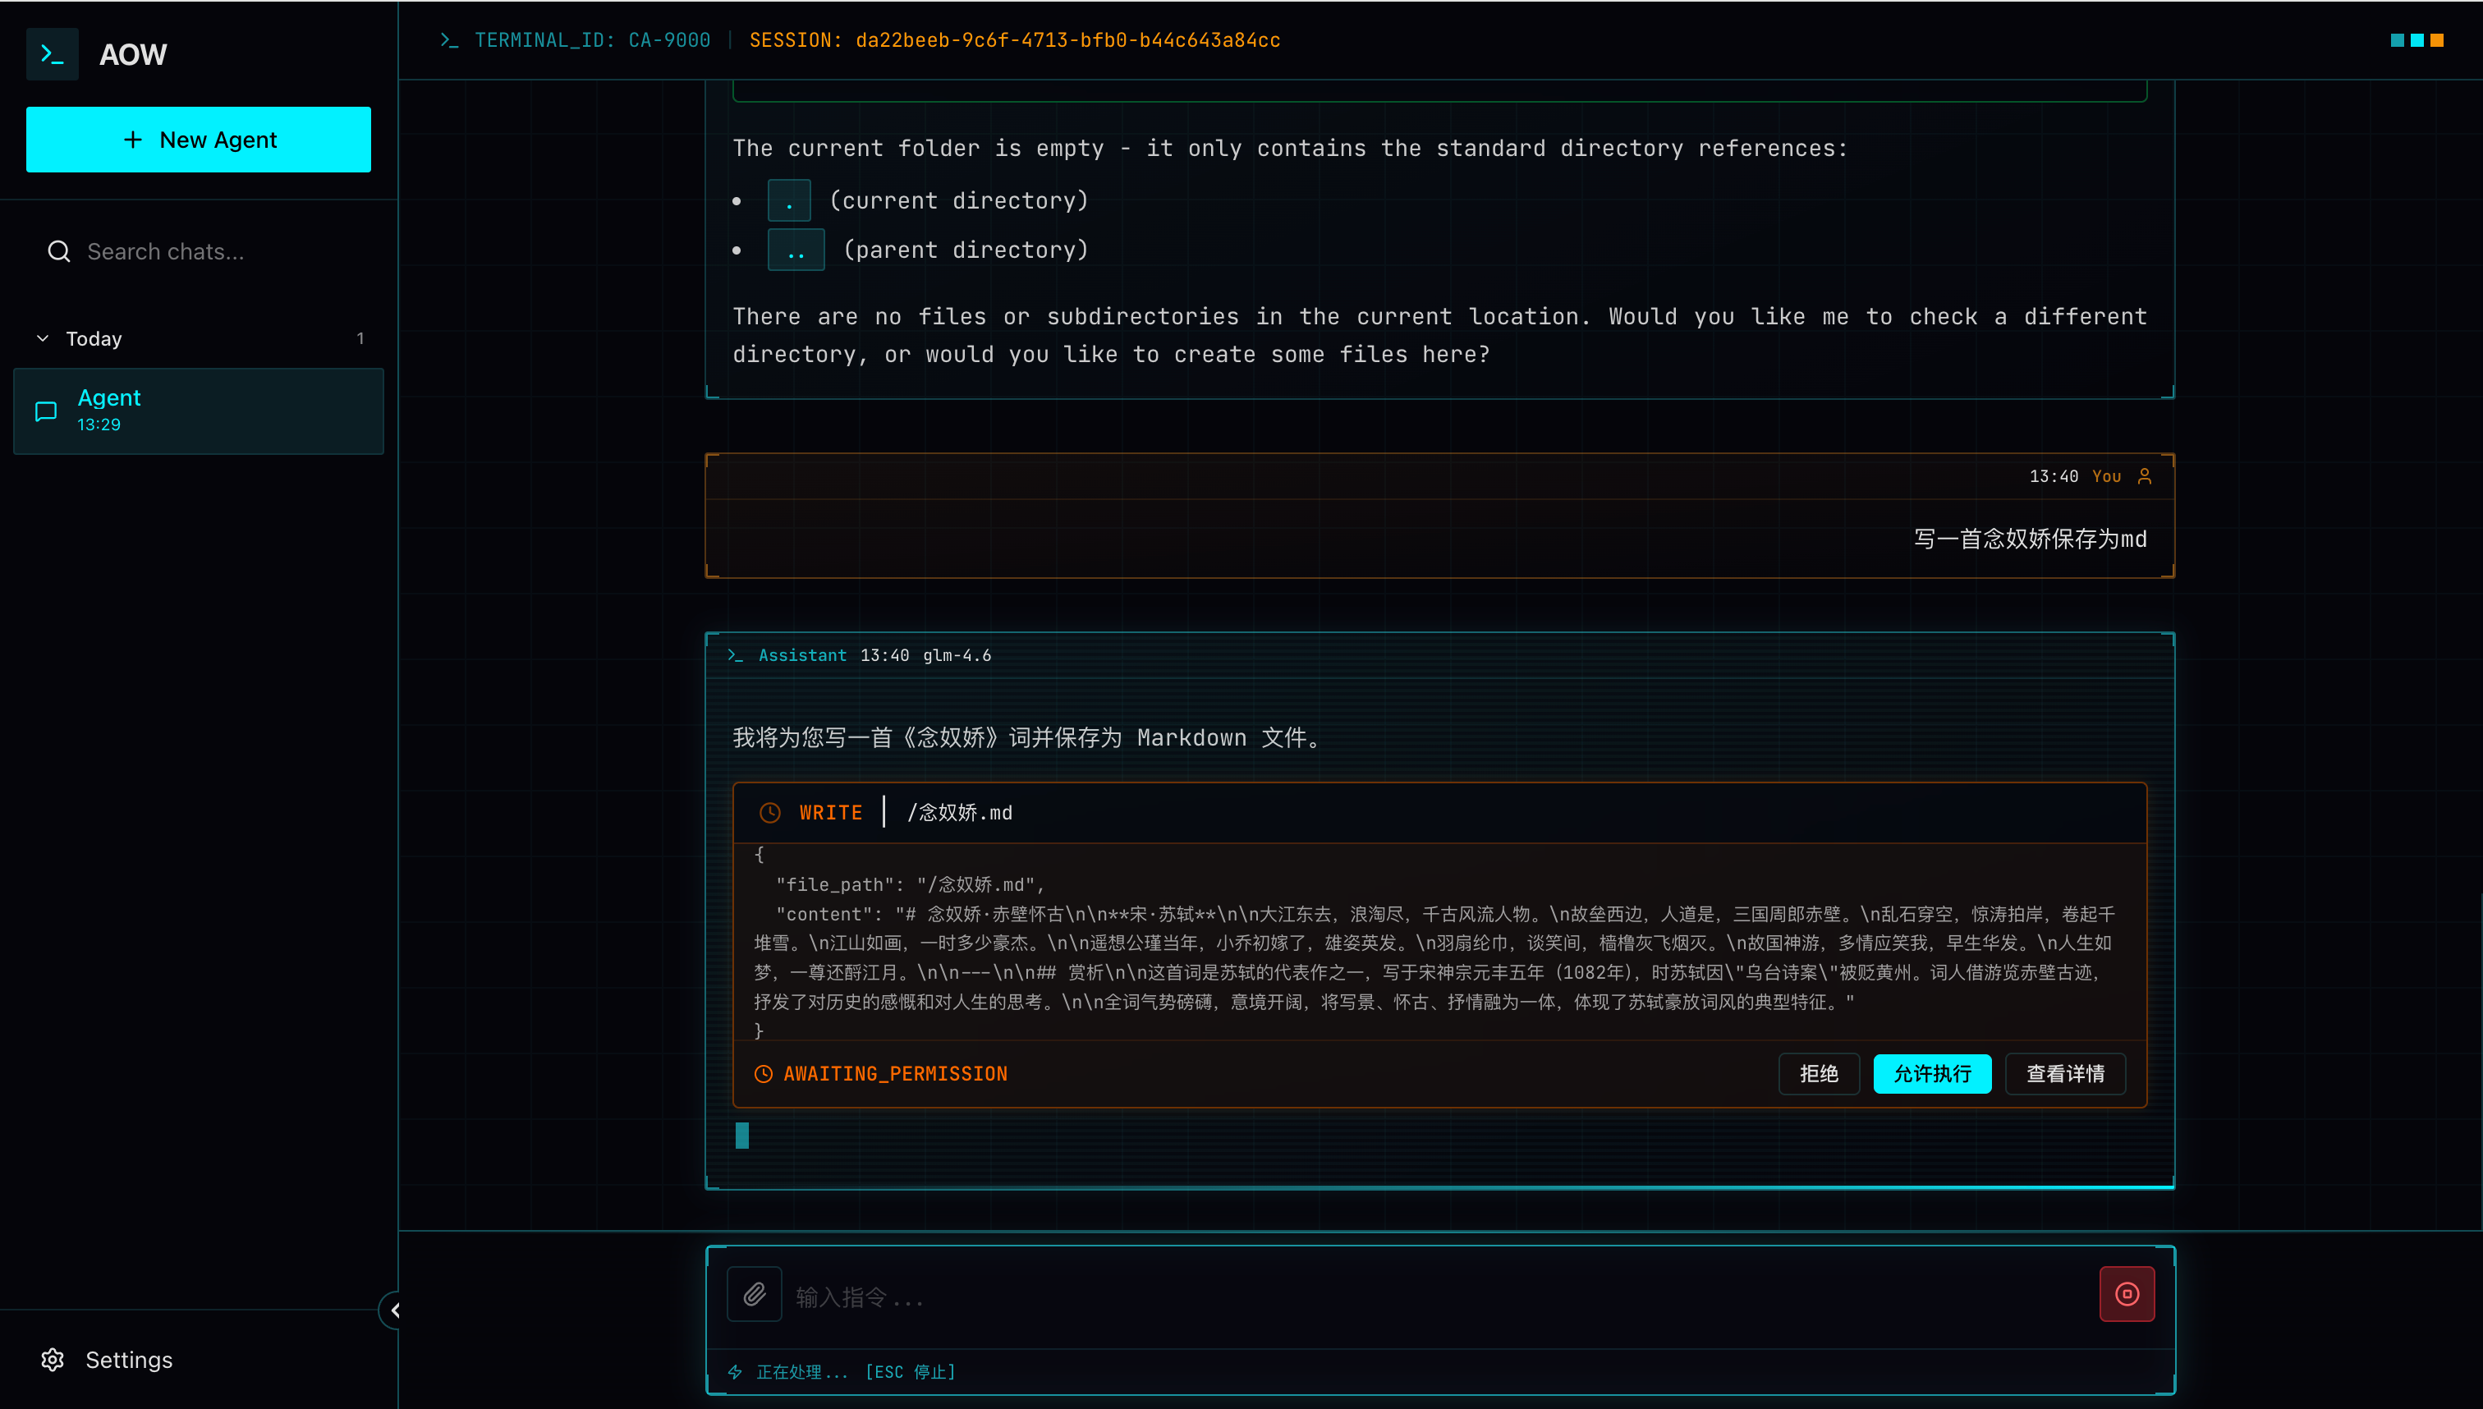Click the Settings gear icon

click(x=53, y=1360)
